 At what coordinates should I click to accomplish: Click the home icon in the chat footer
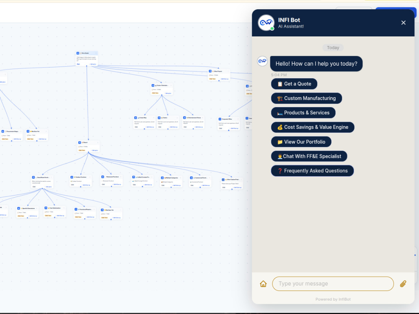tap(263, 284)
